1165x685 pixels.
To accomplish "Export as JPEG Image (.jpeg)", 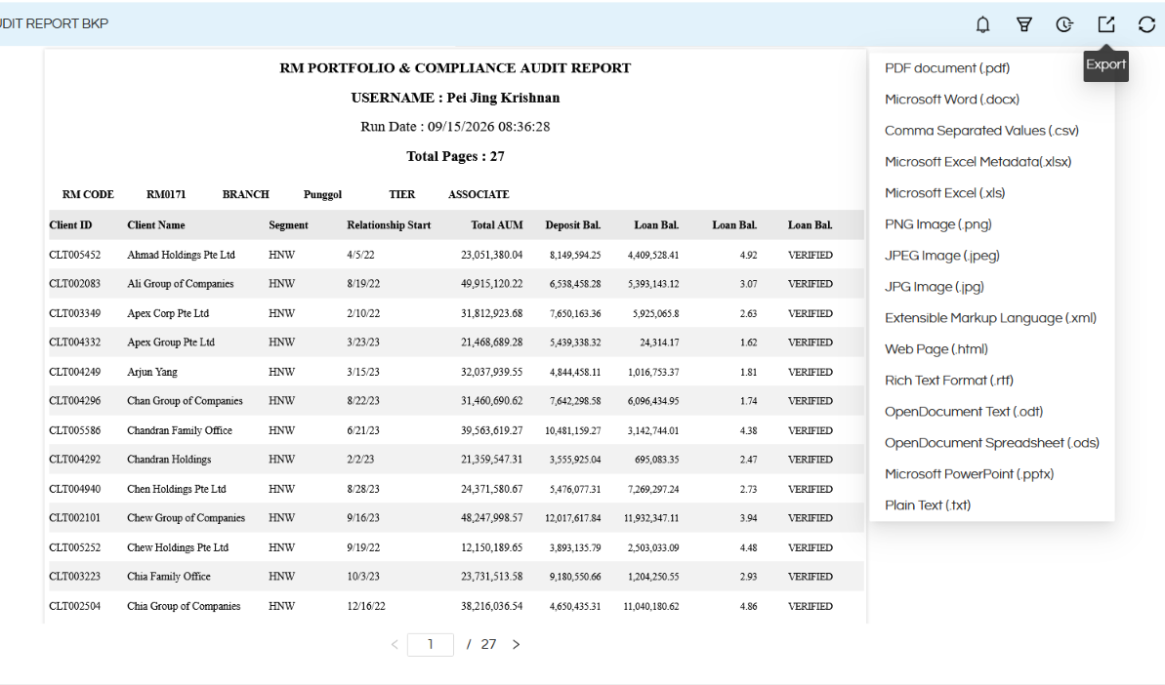I will coord(942,256).
